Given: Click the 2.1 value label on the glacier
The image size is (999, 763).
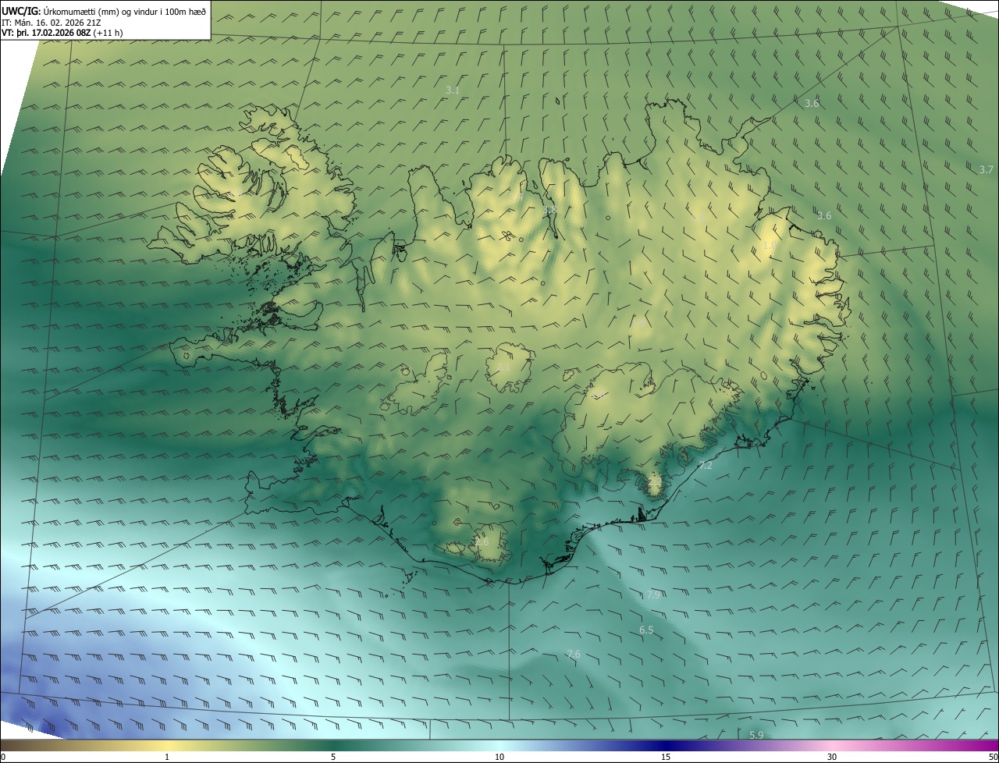Looking at the screenshot, I should pyautogui.click(x=504, y=367).
